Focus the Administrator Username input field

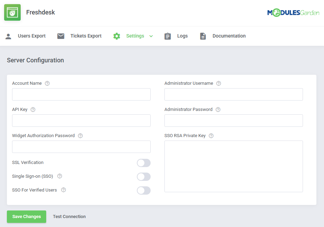233,94
